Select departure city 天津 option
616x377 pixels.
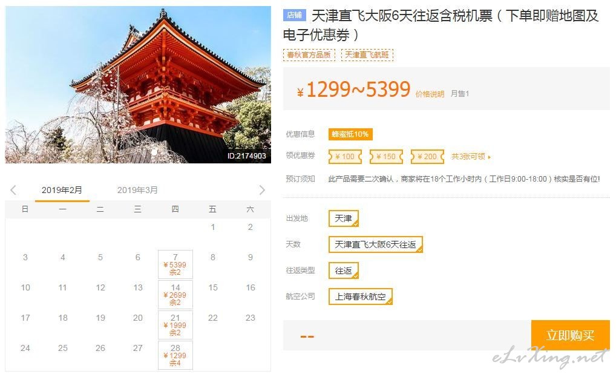pyautogui.click(x=343, y=218)
